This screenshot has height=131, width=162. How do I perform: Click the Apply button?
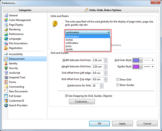[122, 123]
